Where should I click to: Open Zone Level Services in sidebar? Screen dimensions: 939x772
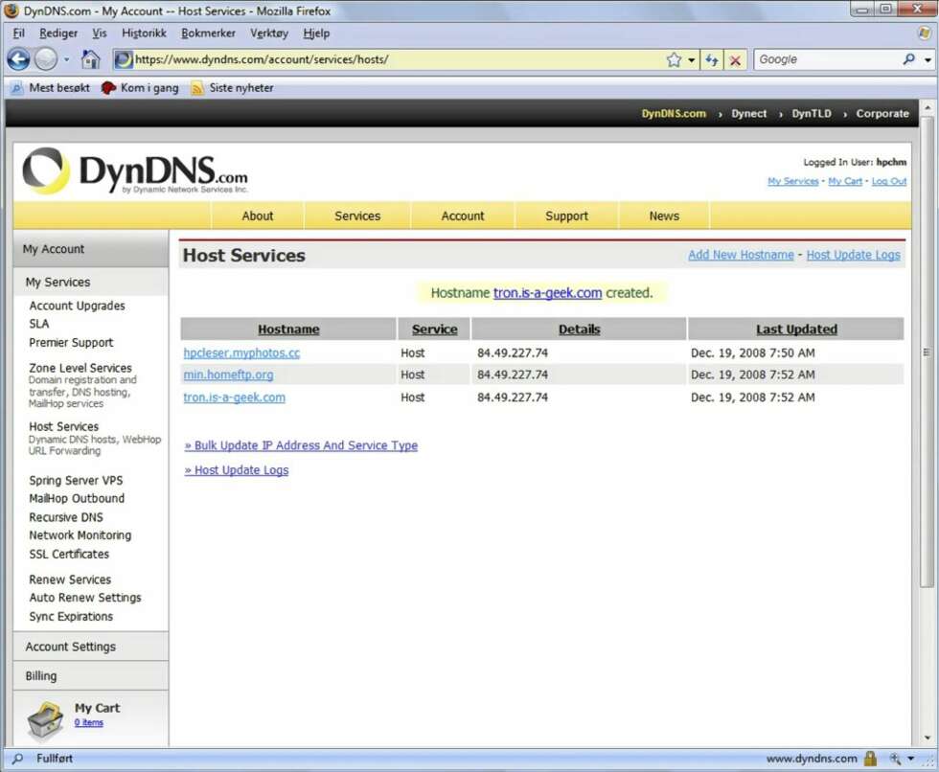[x=80, y=368]
